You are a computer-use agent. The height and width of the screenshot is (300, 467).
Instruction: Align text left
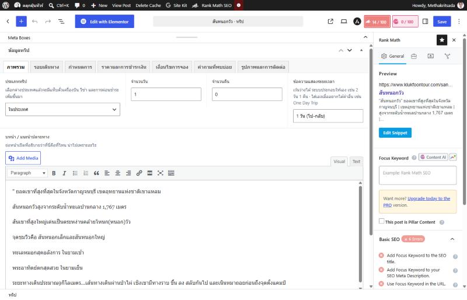[x=107, y=173]
